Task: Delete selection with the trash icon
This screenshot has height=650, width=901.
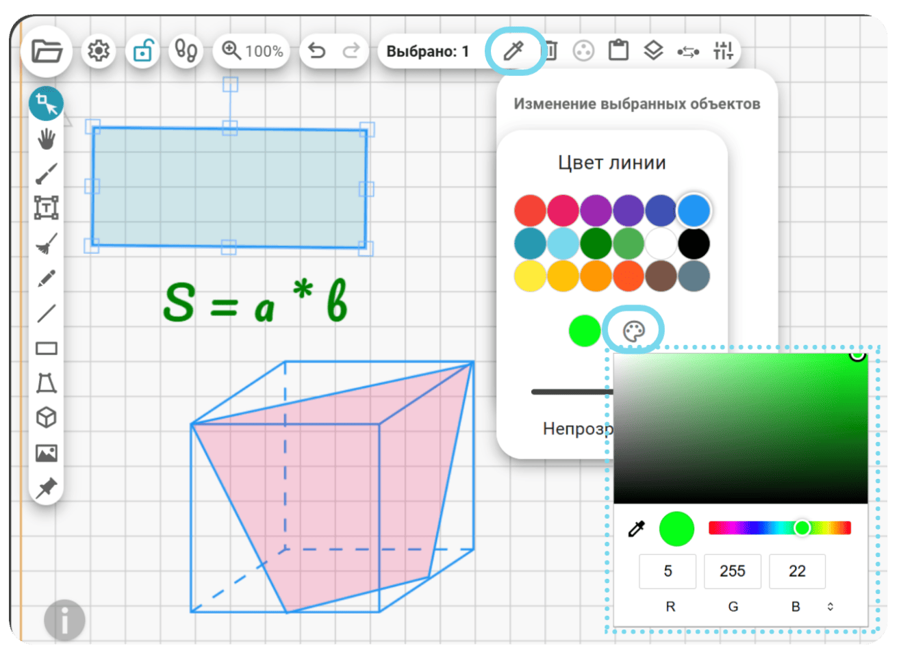Action: tap(550, 51)
